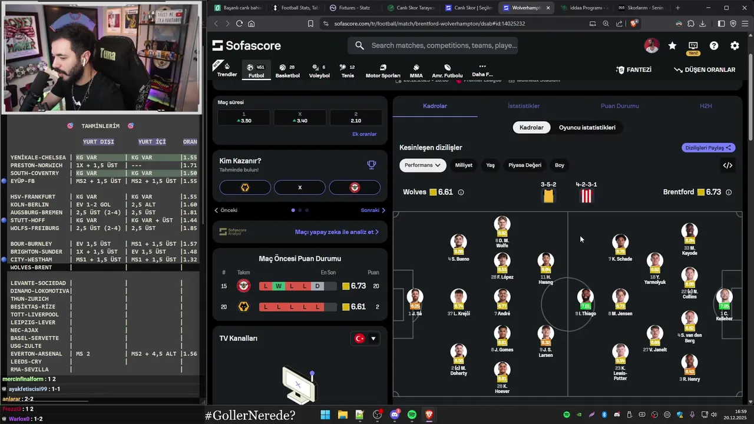754x424 pixels.
Task: Click I. Thiago player on pitch
Action: (586, 302)
